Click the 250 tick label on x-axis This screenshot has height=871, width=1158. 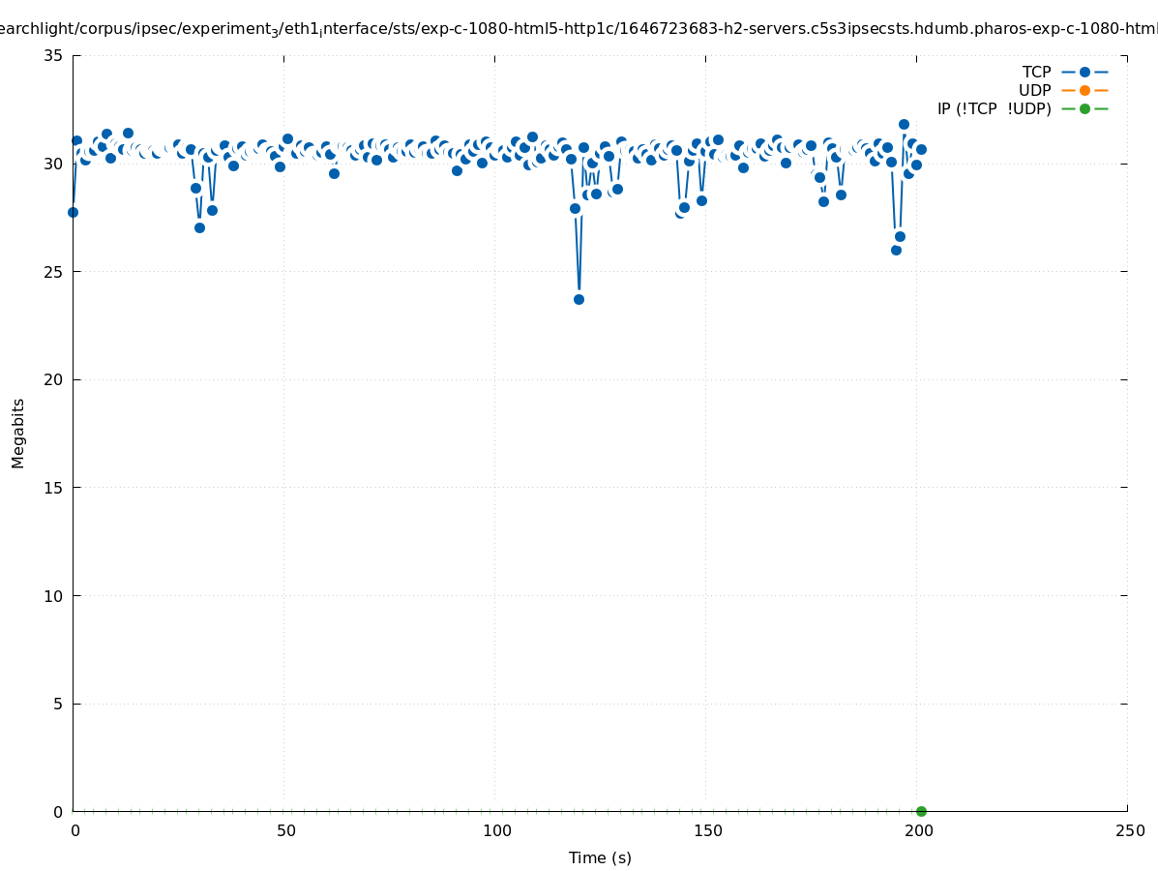tap(1129, 830)
